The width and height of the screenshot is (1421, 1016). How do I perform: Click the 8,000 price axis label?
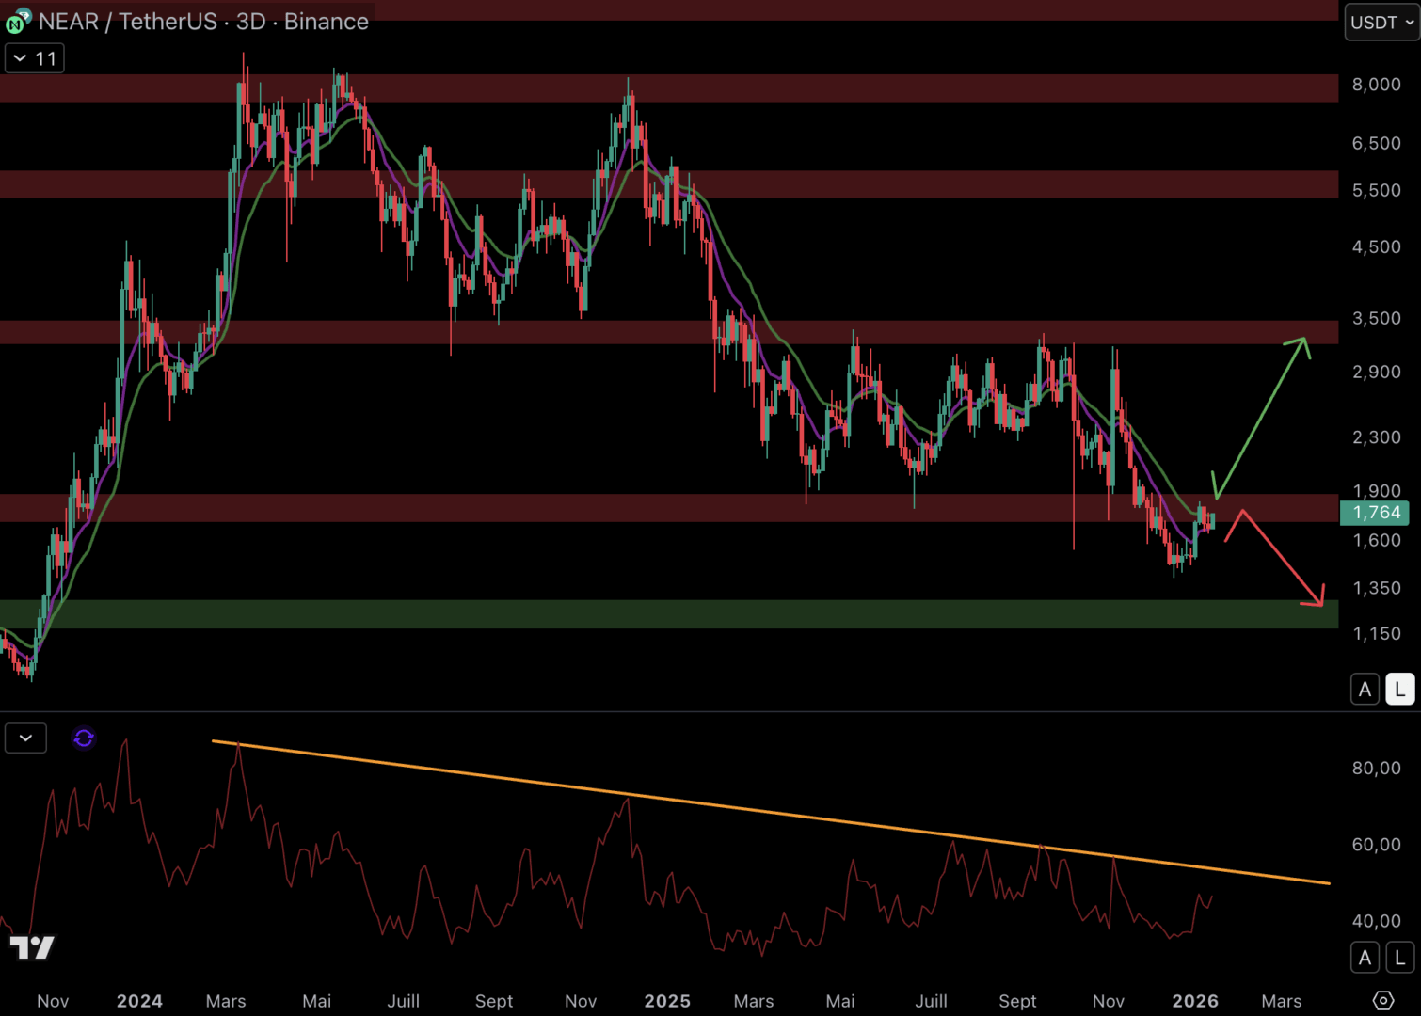click(1376, 85)
